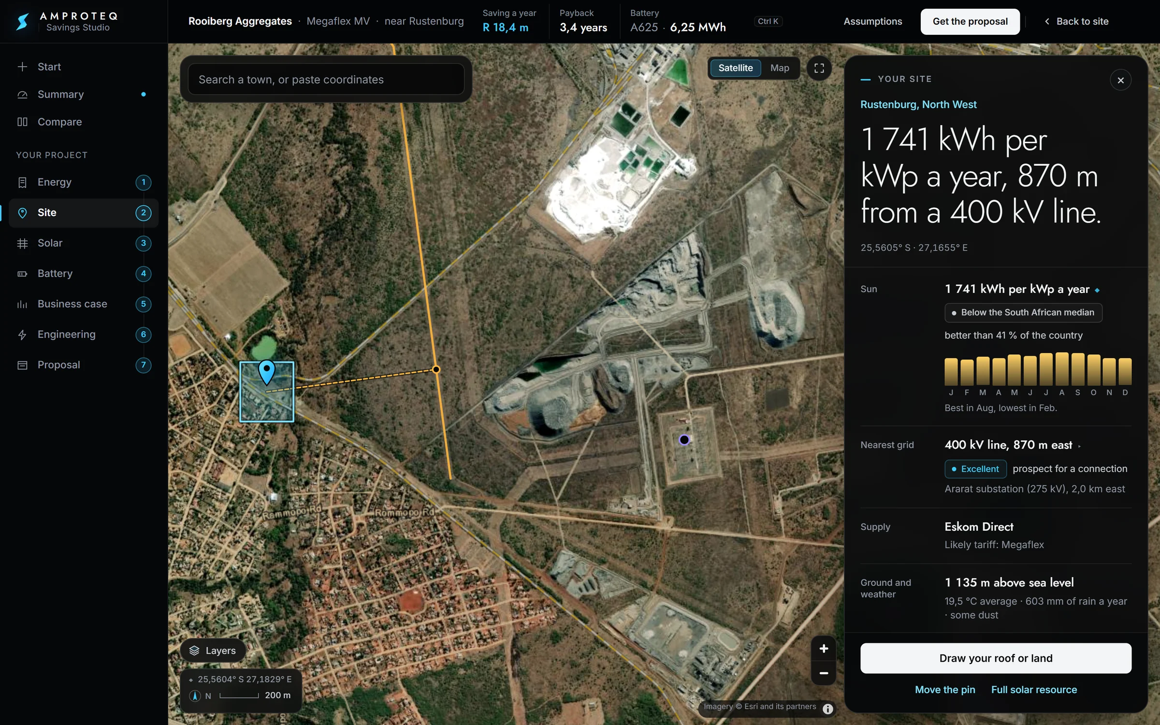Click the town or coordinates search field
The height and width of the screenshot is (725, 1160).
(326, 80)
